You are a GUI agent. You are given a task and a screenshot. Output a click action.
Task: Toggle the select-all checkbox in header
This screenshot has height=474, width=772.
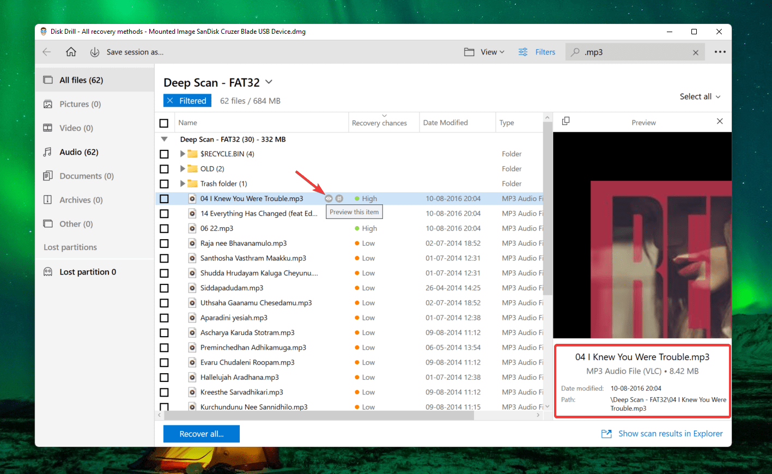click(164, 123)
